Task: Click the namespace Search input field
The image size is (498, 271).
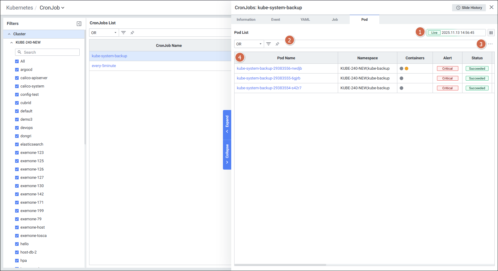Action: 47,52
